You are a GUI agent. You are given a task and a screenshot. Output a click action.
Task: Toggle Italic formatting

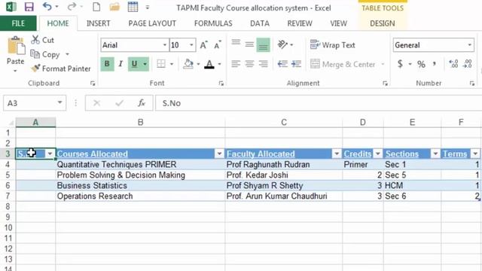(120, 64)
